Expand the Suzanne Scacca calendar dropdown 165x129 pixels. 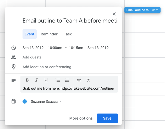tap(61, 101)
